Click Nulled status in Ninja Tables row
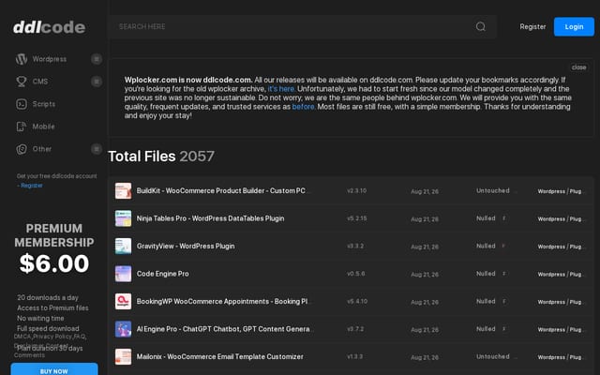This screenshot has height=375, width=600. click(x=486, y=218)
